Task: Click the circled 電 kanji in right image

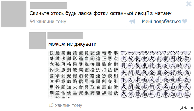Action: tap(165, 59)
